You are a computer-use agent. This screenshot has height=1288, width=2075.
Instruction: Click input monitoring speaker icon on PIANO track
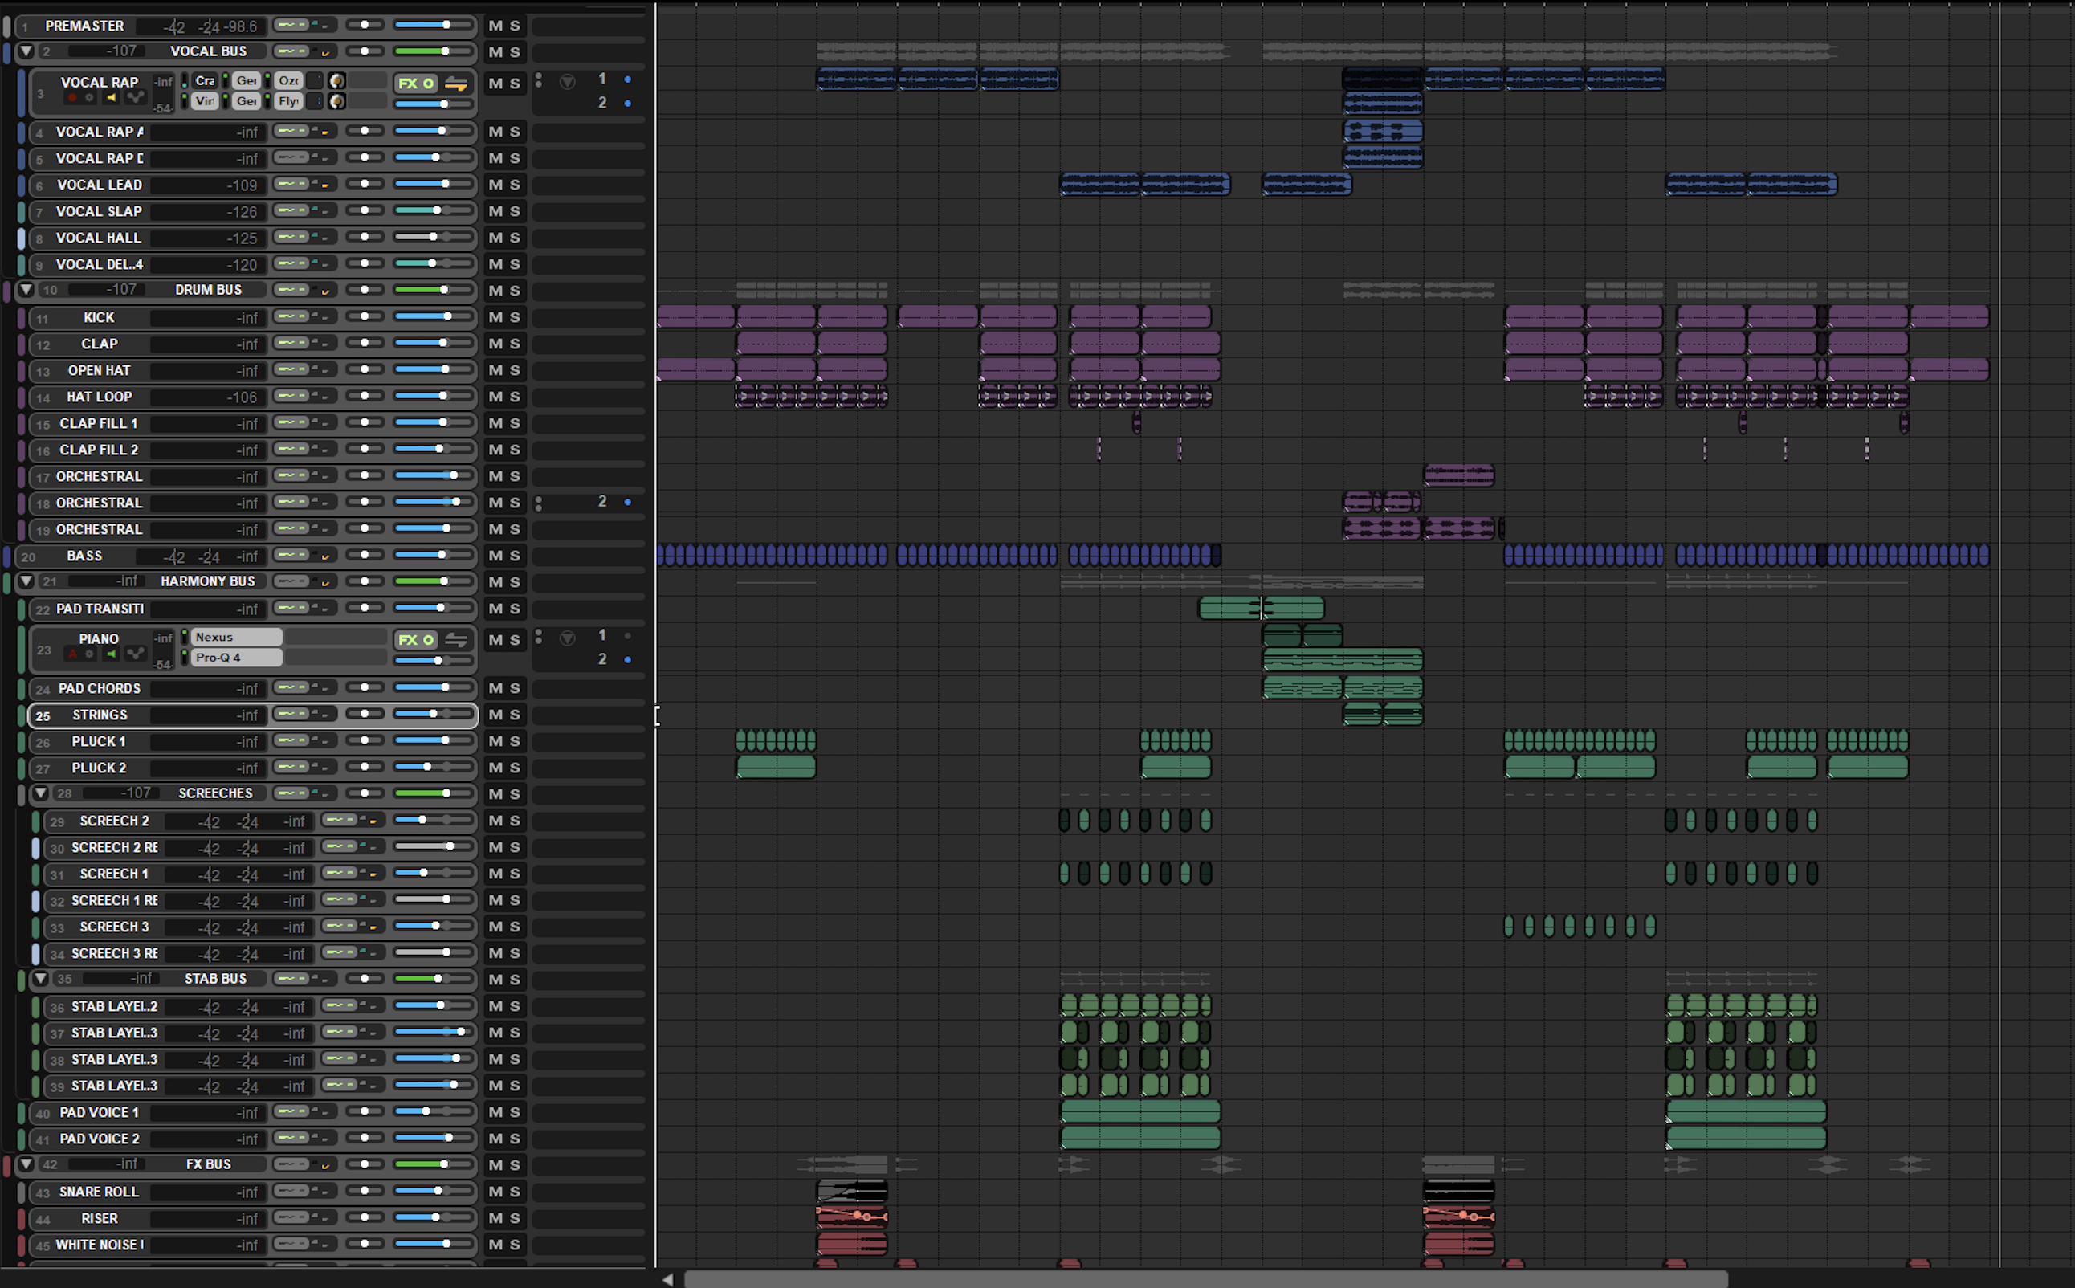point(111,654)
